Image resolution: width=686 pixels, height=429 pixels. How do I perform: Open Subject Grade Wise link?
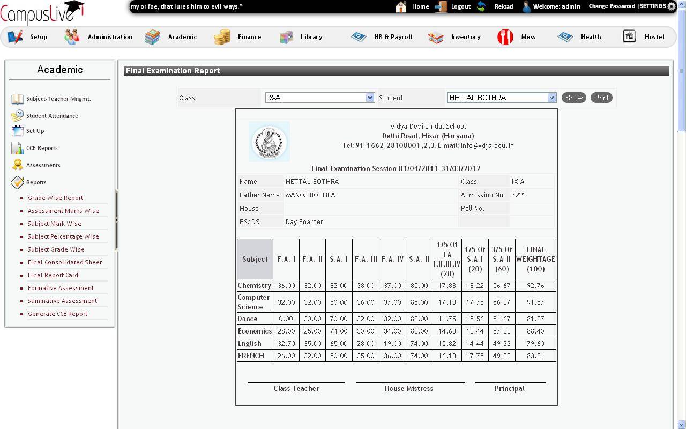[56, 249]
